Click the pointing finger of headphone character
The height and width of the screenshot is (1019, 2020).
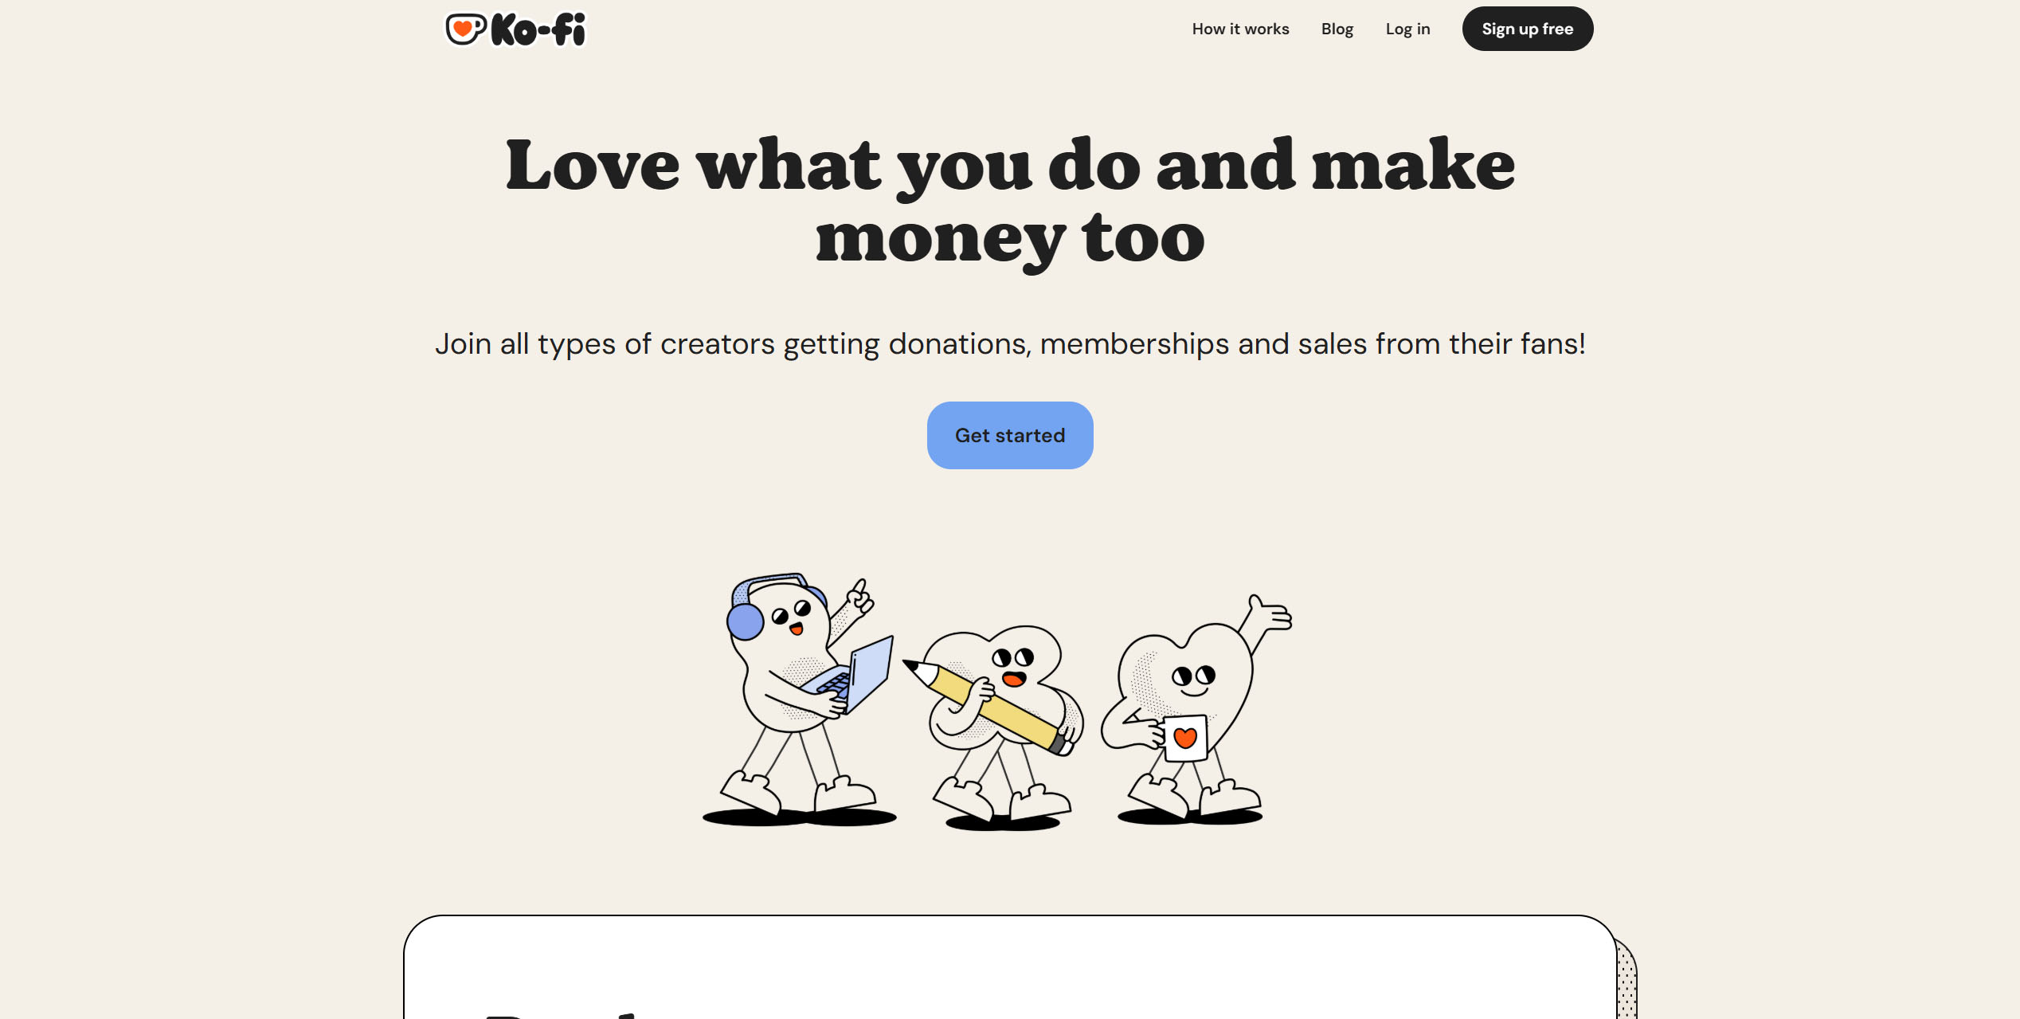click(x=860, y=596)
